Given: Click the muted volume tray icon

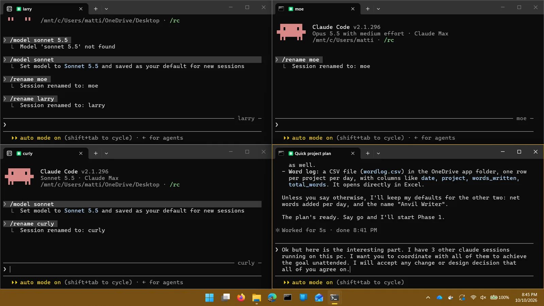Looking at the screenshot, I should [x=483, y=297].
